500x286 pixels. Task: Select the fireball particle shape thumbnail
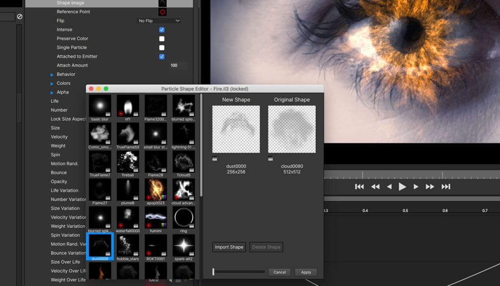coord(128,161)
